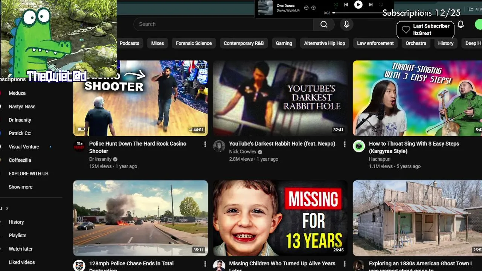This screenshot has width=482, height=271.
Task: Open Hachapuri channel avatar
Action: click(359, 146)
